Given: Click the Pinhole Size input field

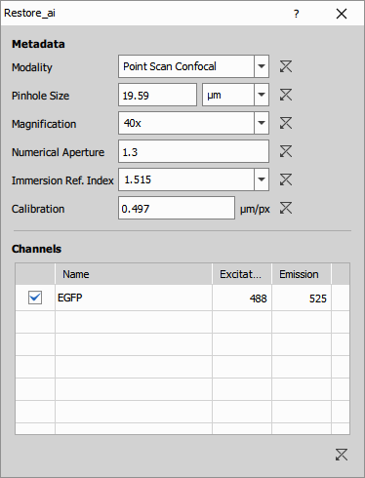Looking at the screenshot, I should 157,95.
